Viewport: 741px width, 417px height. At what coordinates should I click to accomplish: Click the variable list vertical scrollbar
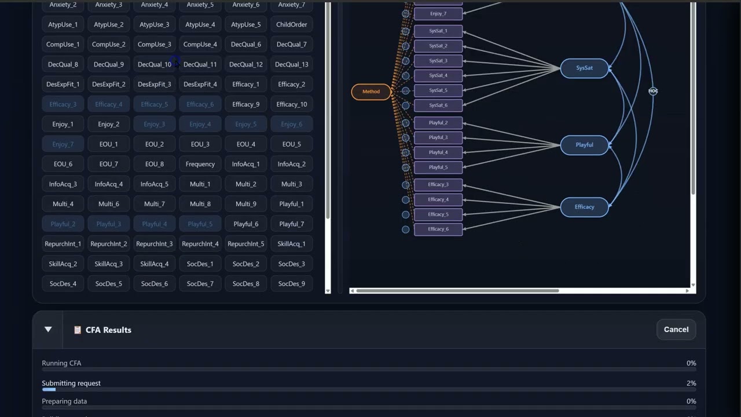click(328, 110)
